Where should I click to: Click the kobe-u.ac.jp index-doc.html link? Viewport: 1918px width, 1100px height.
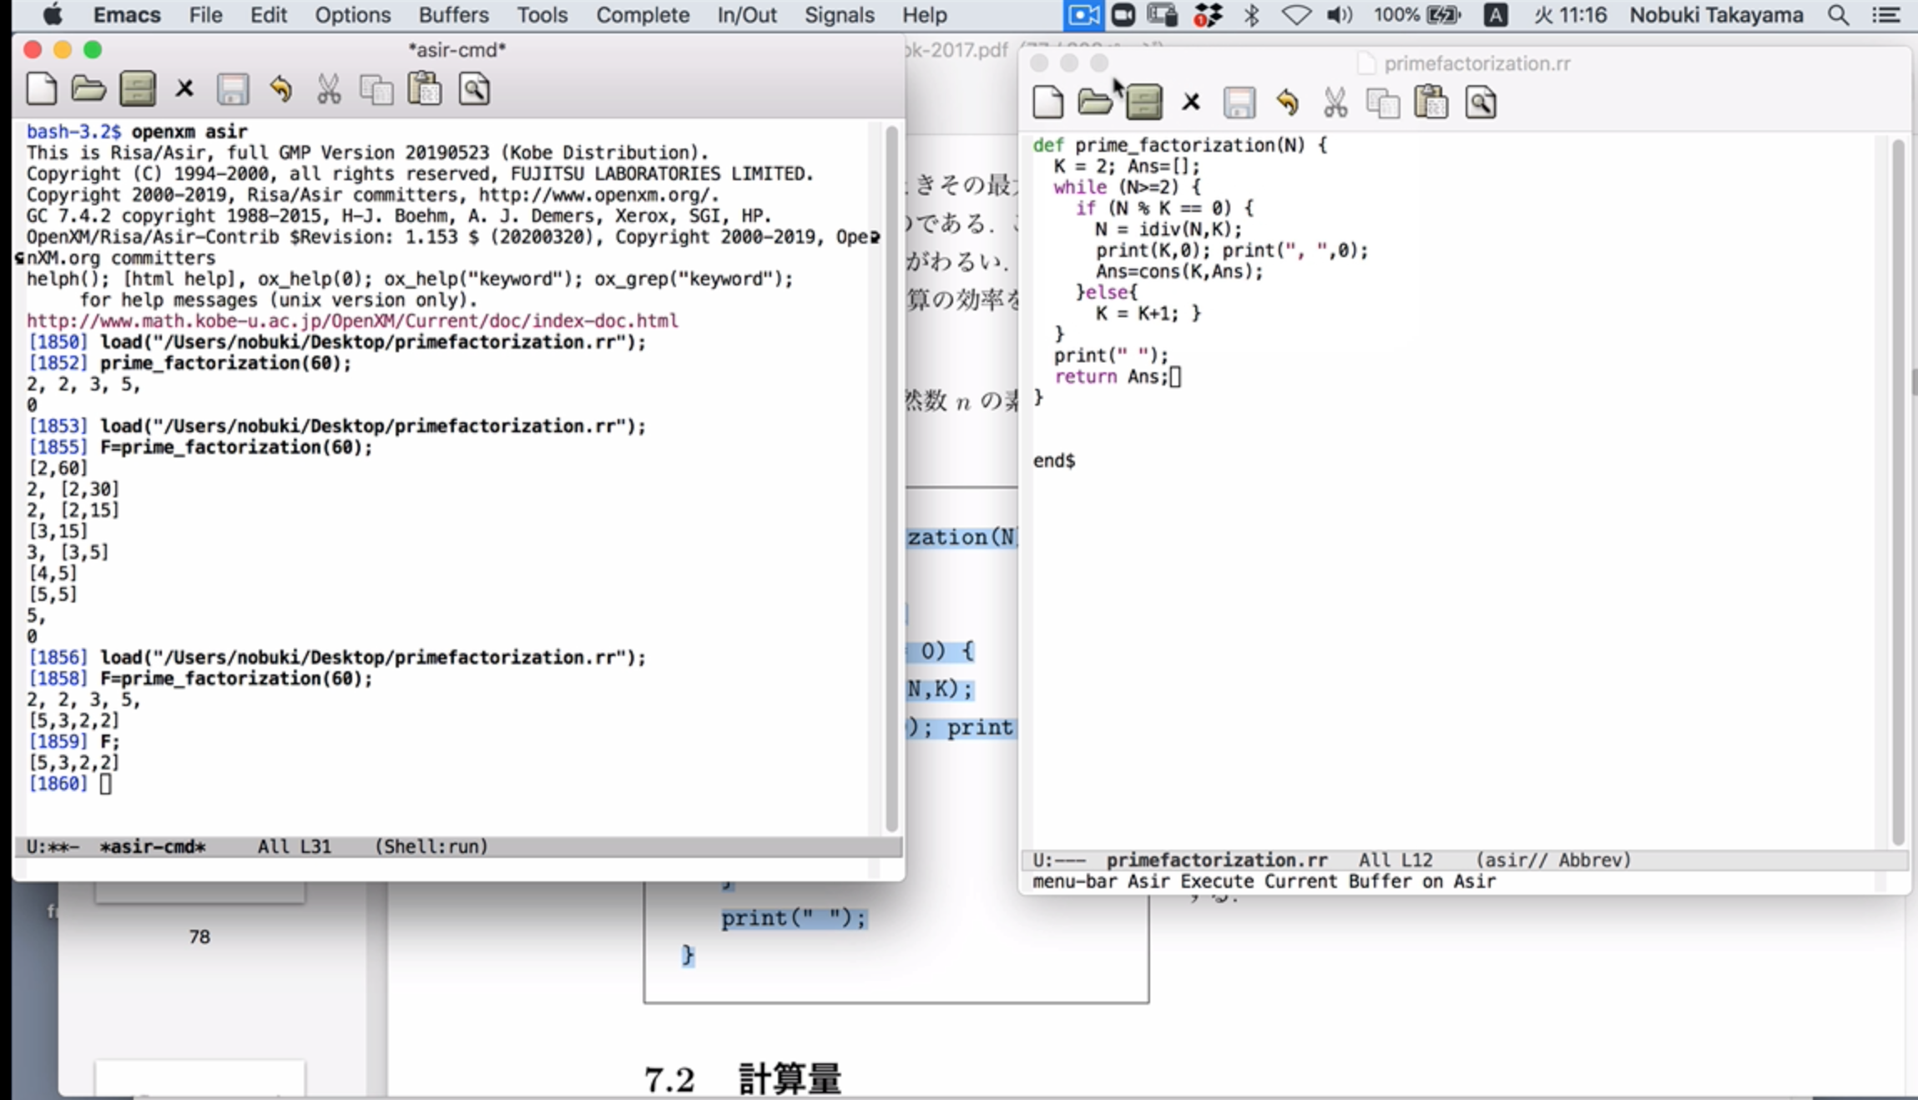pyautogui.click(x=352, y=320)
